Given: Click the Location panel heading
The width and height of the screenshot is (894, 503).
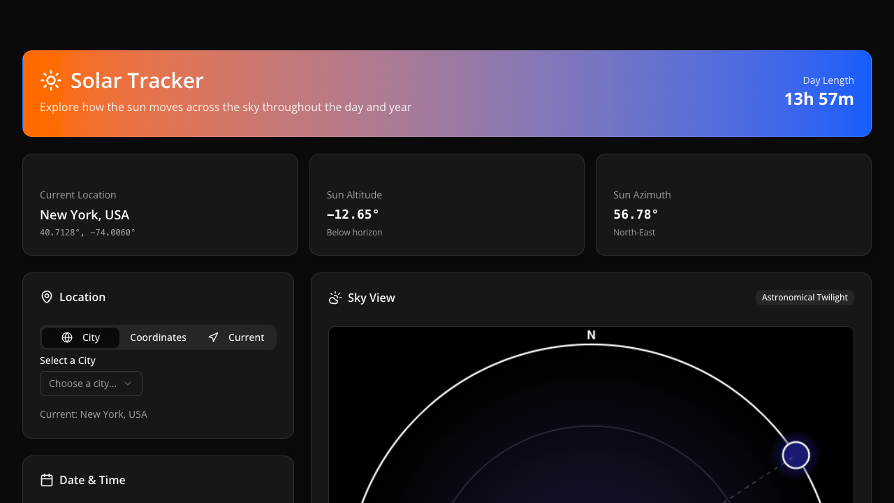Looking at the screenshot, I should click(82, 297).
